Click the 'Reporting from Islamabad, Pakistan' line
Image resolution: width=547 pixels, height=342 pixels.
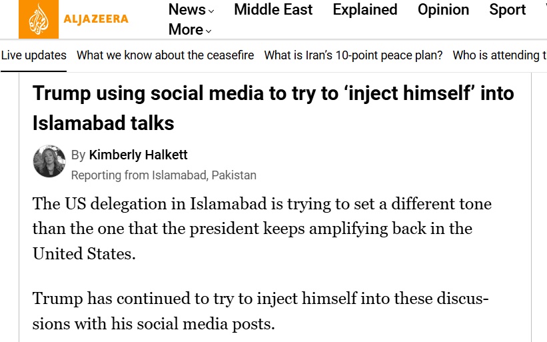(163, 175)
